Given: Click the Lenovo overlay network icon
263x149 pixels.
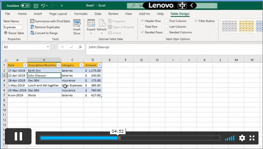Looking at the screenshot, I should tap(182, 6).
